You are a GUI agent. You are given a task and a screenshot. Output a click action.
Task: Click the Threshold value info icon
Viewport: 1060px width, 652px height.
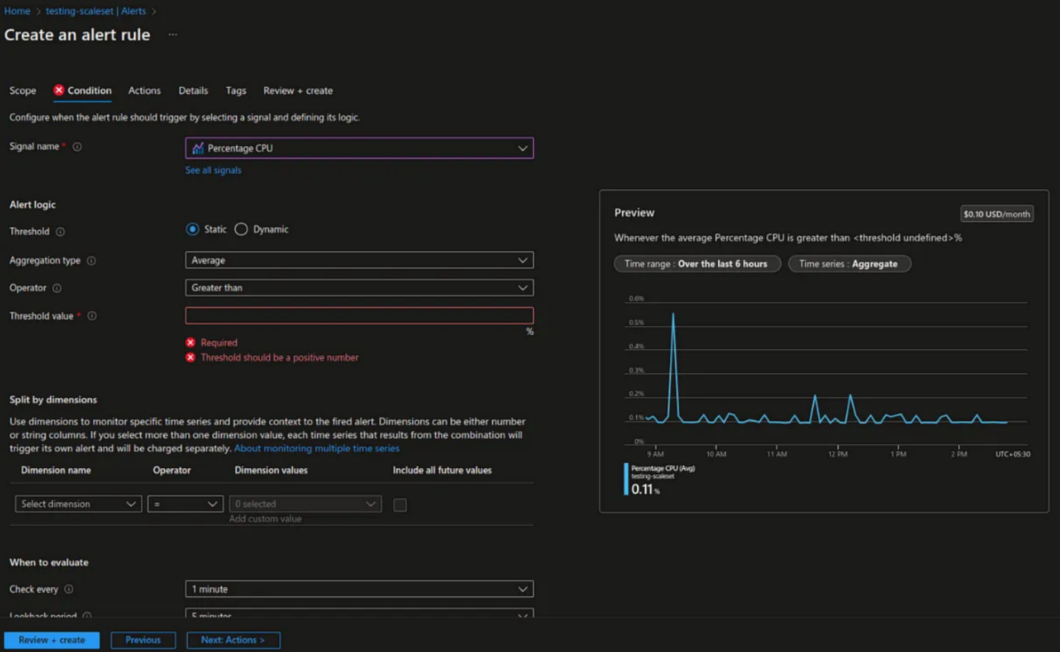[x=92, y=316]
